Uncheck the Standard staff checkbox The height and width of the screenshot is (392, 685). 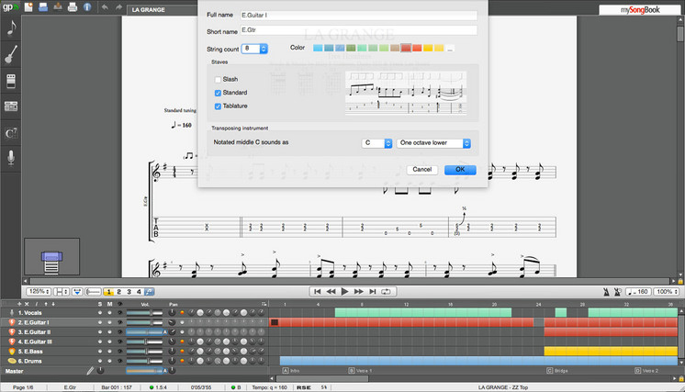[x=218, y=93]
